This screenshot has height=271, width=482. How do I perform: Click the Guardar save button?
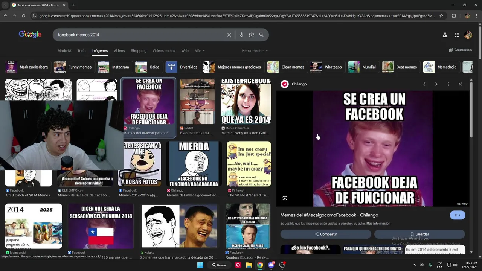point(419,234)
